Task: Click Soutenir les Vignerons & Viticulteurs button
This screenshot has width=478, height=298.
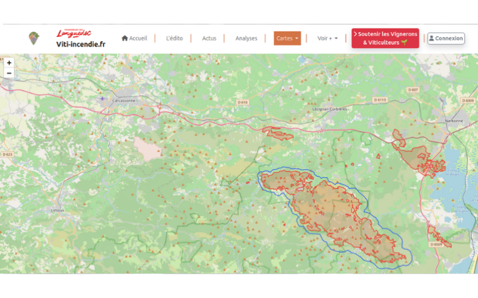Action: tap(385, 38)
